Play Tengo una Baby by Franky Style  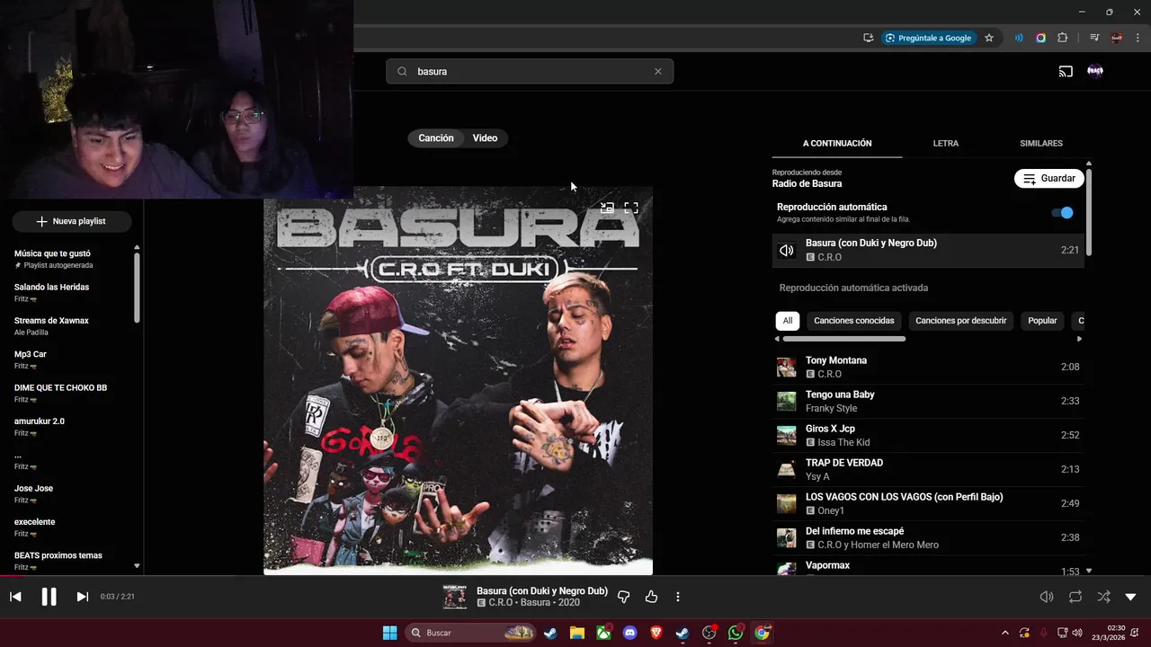[x=928, y=401]
